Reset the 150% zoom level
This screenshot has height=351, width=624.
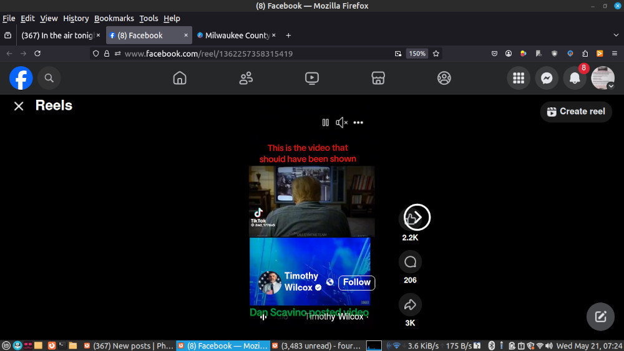coord(417,54)
